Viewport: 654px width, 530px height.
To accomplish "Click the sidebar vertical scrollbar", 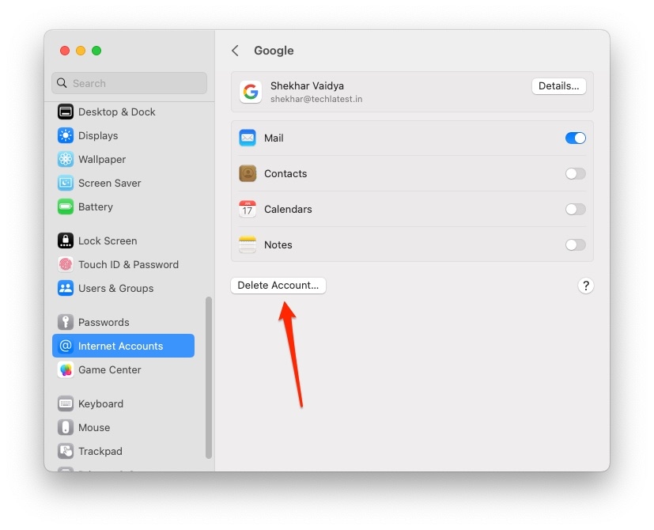I will point(209,377).
